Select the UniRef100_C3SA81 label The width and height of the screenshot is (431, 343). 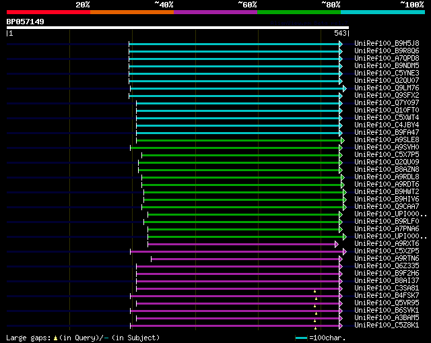pos(387,288)
